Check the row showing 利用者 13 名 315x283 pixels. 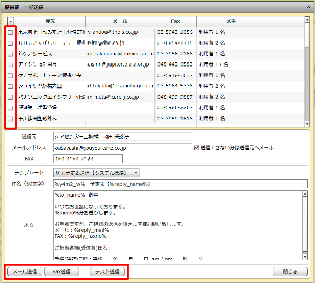coord(10,65)
